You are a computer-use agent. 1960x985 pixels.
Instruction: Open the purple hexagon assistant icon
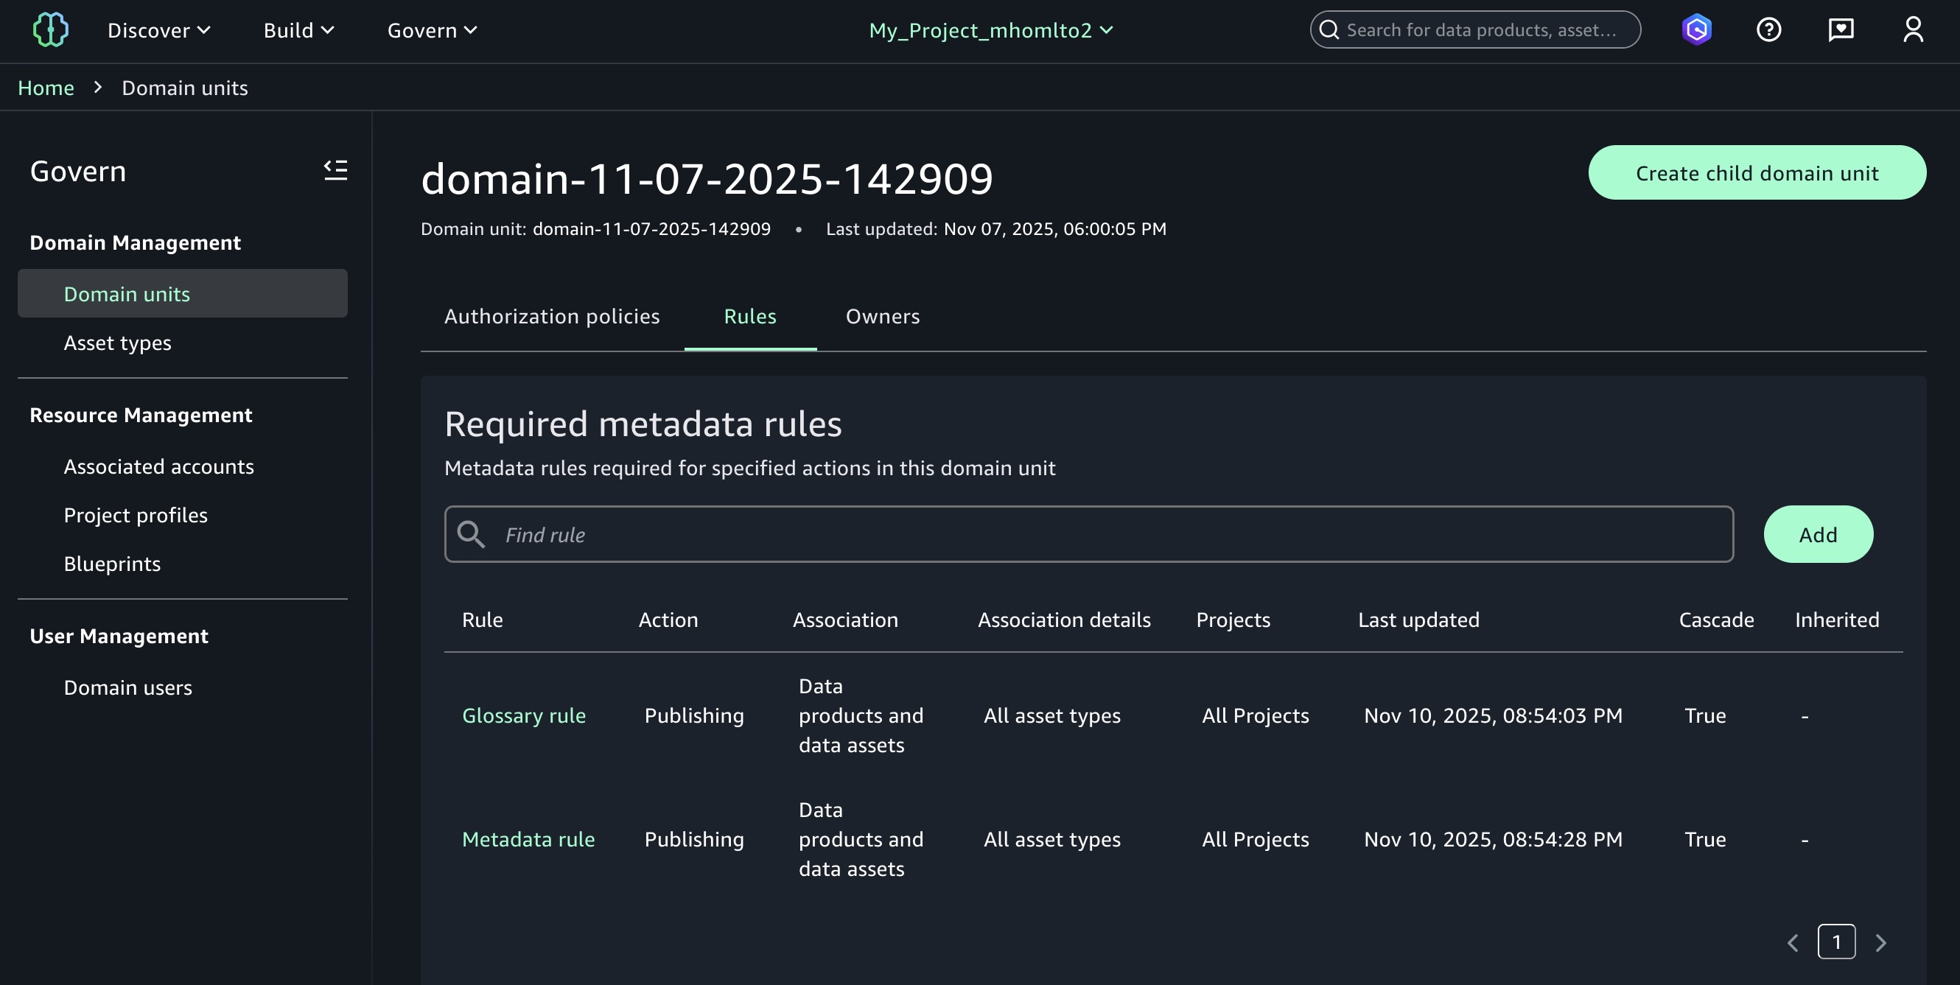1696,30
